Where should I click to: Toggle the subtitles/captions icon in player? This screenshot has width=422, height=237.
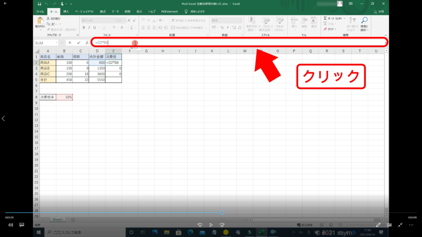22,225
